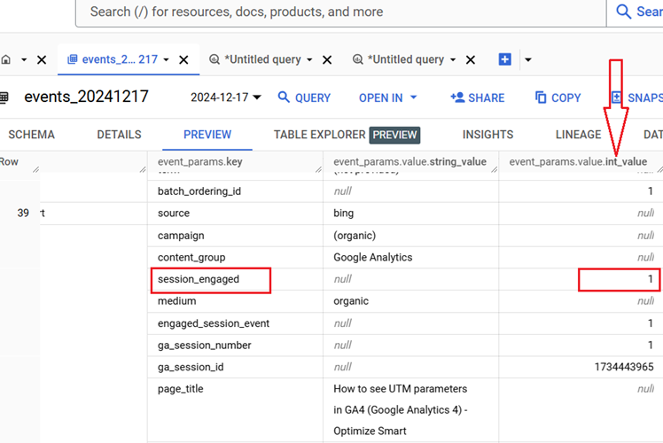Open the OPEN IN dropdown

point(387,97)
